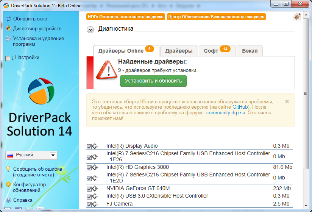Click the lightbulb report error icon
Image resolution: width=312 pixels, height=212 pixels.
tap(8, 169)
